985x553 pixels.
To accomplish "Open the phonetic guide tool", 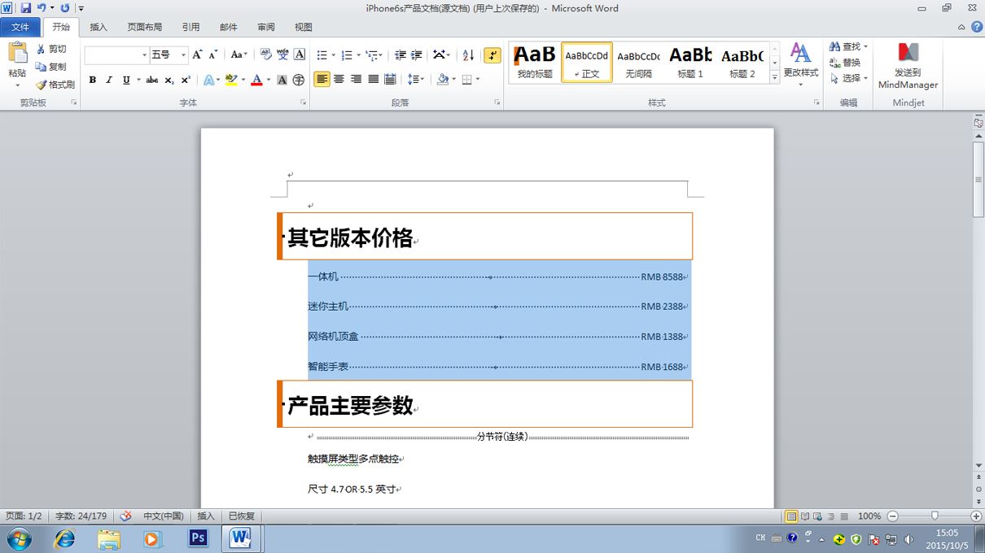I will click(x=282, y=54).
